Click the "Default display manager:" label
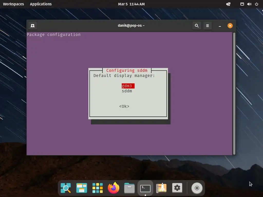Viewport: 263px width, 197px height. pos(124,76)
